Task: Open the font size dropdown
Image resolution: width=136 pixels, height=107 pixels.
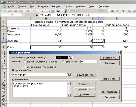Action: tap(107, 11)
